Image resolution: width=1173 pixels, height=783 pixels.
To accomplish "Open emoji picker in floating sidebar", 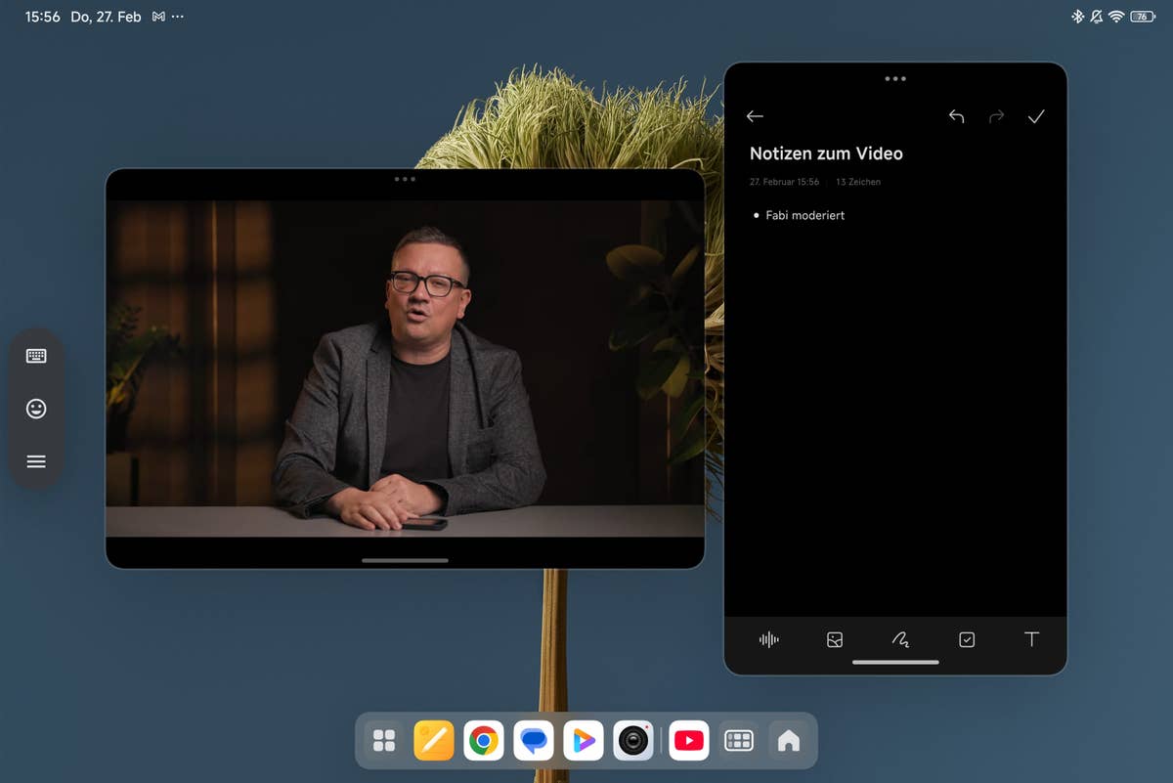I will coord(36,409).
